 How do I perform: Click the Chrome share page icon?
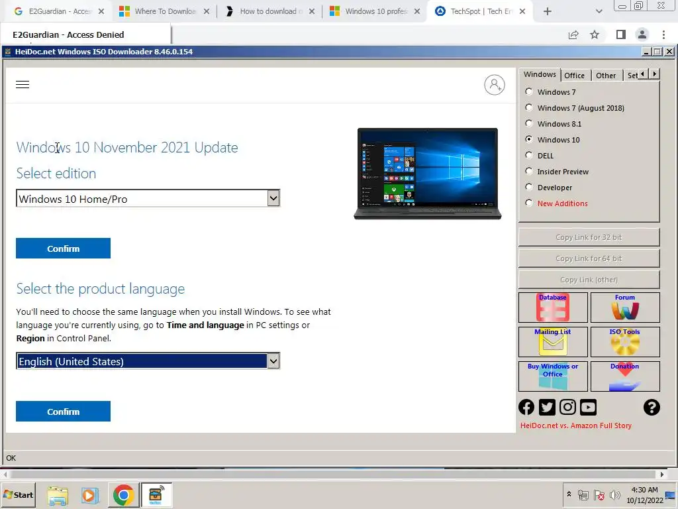pos(573,34)
